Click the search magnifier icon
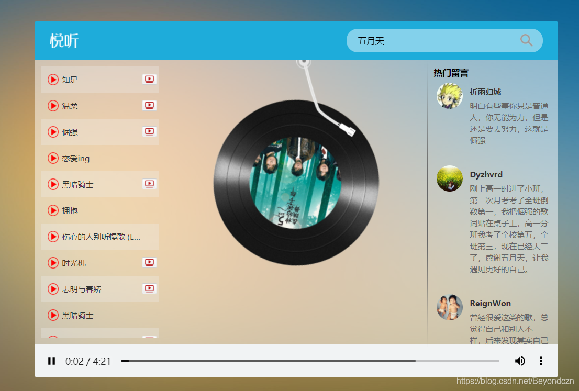Viewport: 579px width, 391px height. (526, 40)
